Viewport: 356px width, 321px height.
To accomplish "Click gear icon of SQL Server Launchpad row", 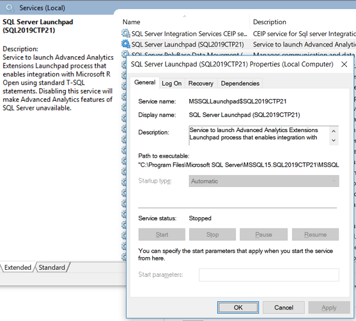I will (x=126, y=44).
